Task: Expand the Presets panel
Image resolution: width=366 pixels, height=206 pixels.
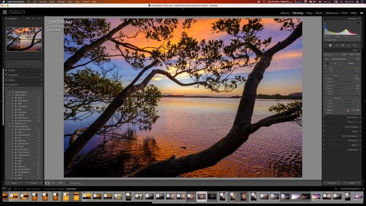Action: click(x=6, y=70)
